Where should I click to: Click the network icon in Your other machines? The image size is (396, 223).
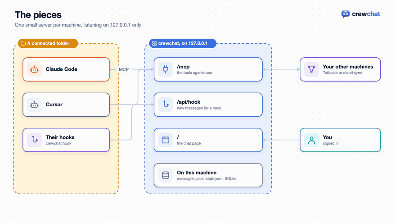311,69
